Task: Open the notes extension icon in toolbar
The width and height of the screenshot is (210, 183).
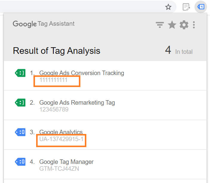Action: pyautogui.click(x=186, y=7)
